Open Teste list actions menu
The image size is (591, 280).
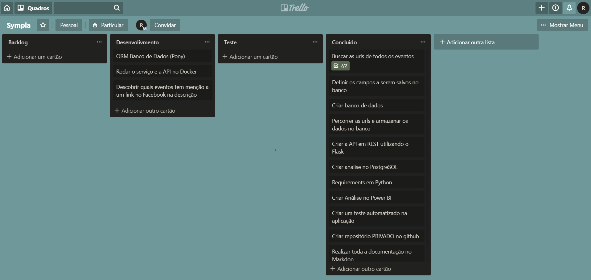click(x=315, y=42)
